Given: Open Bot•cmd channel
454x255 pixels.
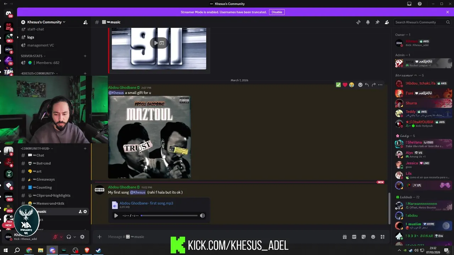Looking at the screenshot, I should pos(55,163).
